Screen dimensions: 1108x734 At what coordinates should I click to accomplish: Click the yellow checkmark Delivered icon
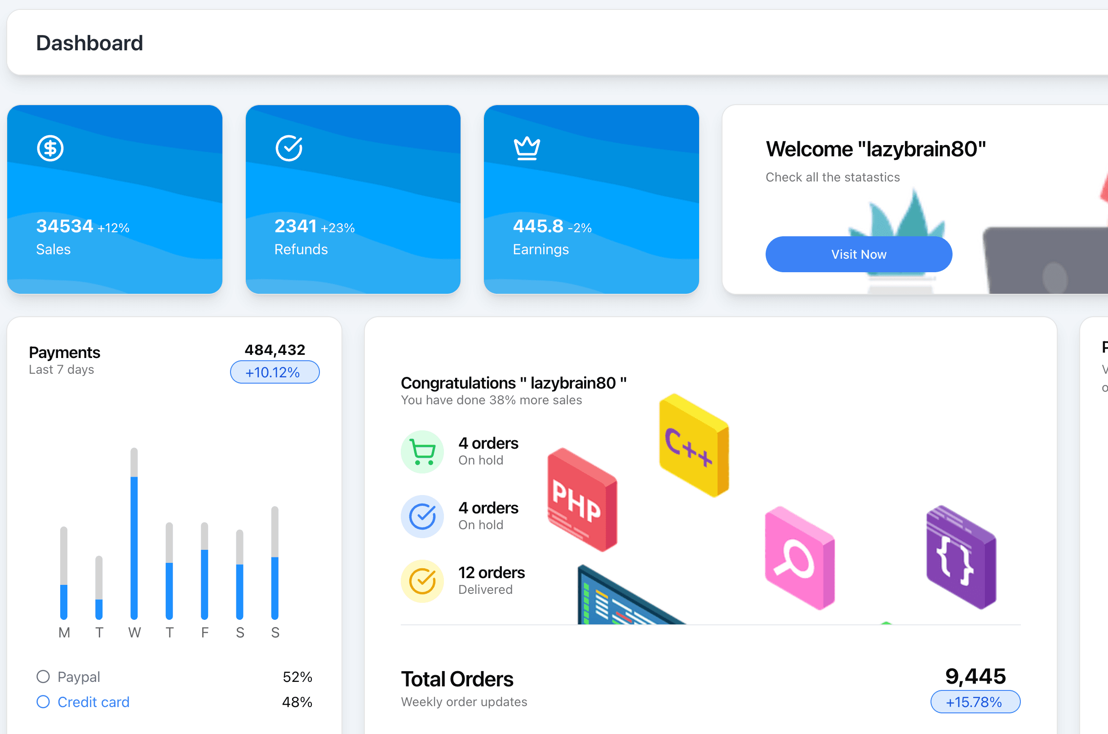[x=422, y=581]
